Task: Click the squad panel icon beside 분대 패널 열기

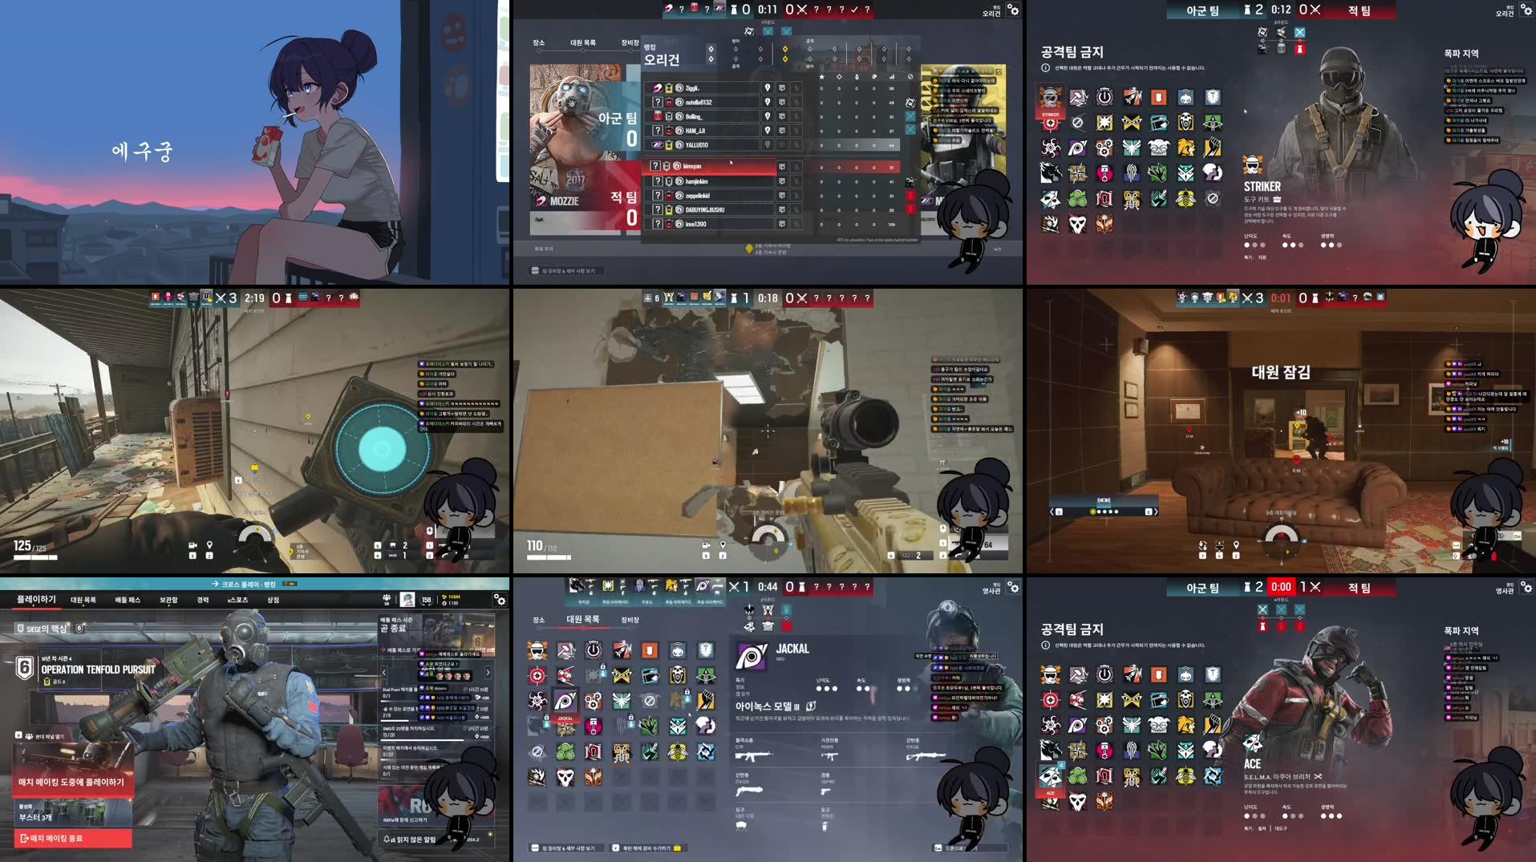Action: (x=27, y=735)
